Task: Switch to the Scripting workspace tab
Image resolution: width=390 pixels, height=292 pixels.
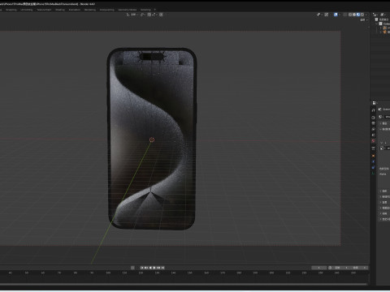Action: [x=145, y=10]
